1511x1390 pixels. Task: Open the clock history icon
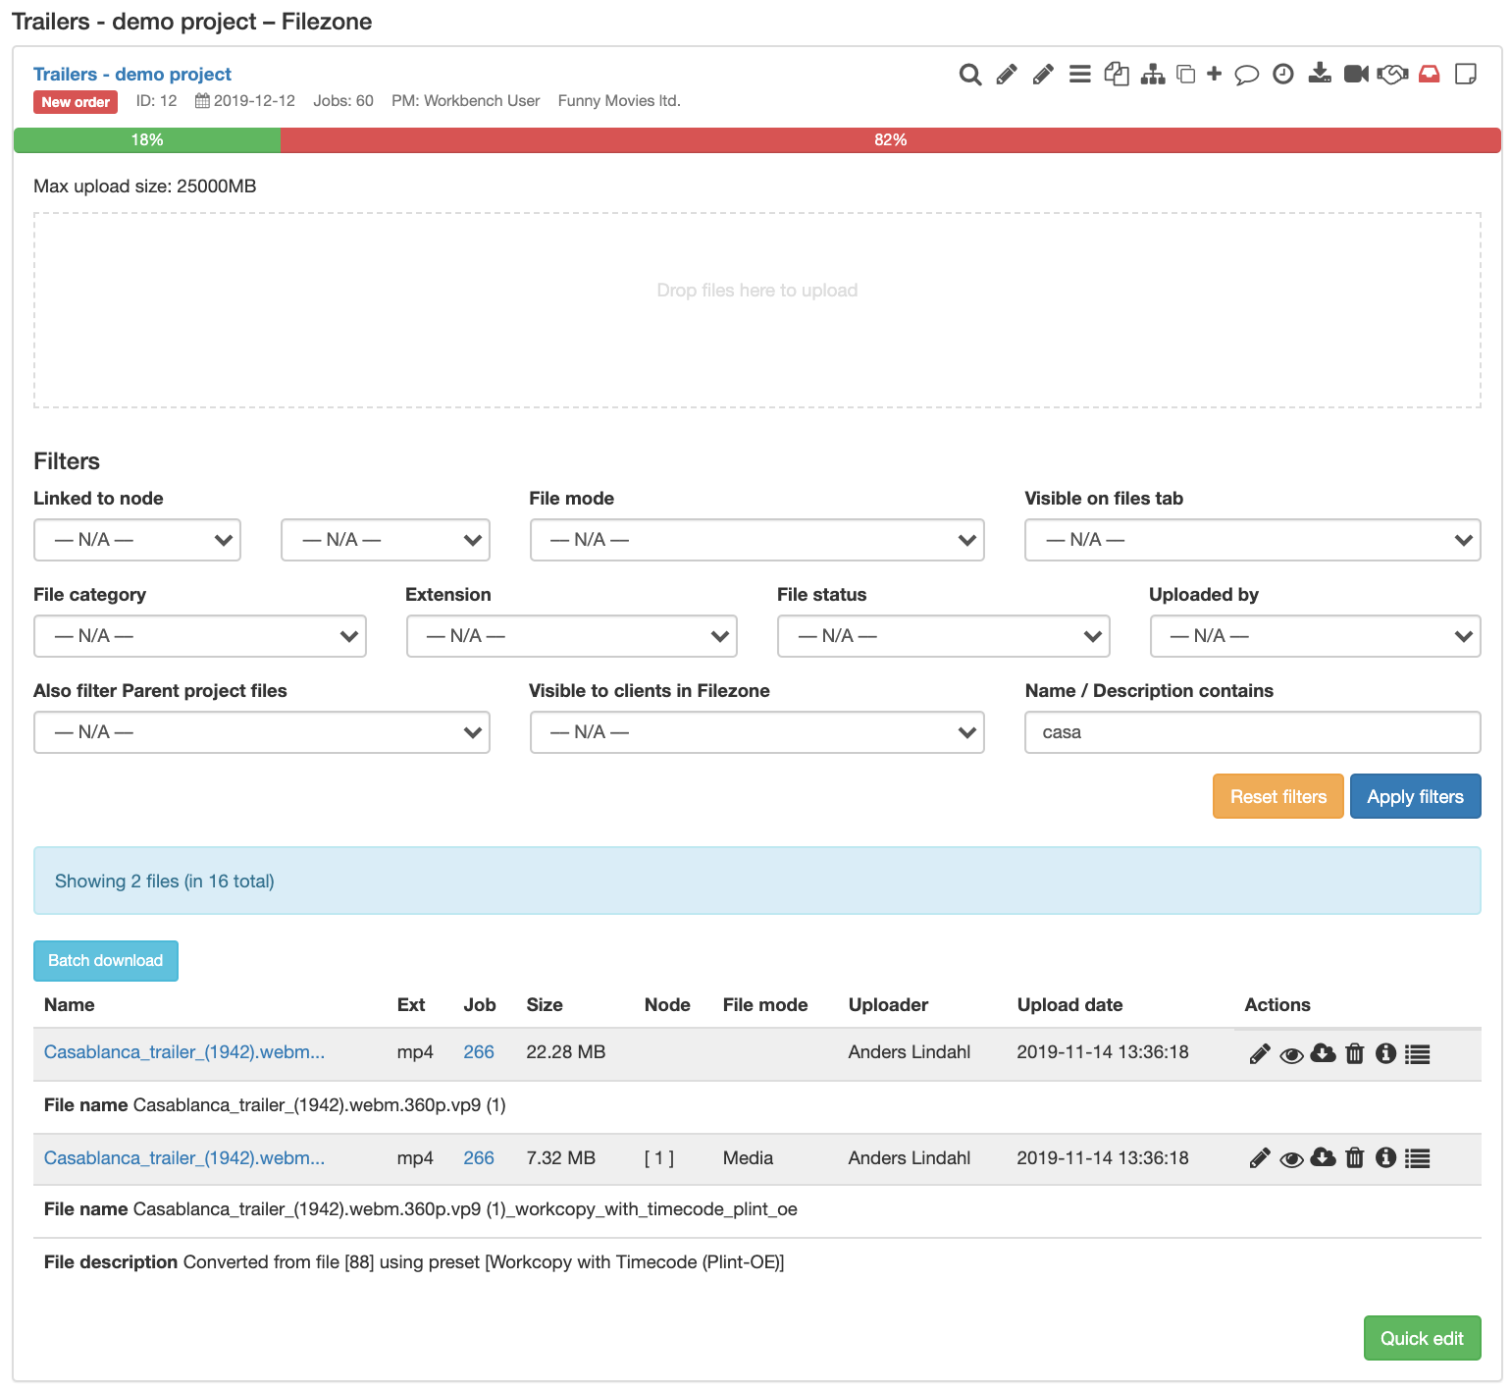[x=1282, y=75]
